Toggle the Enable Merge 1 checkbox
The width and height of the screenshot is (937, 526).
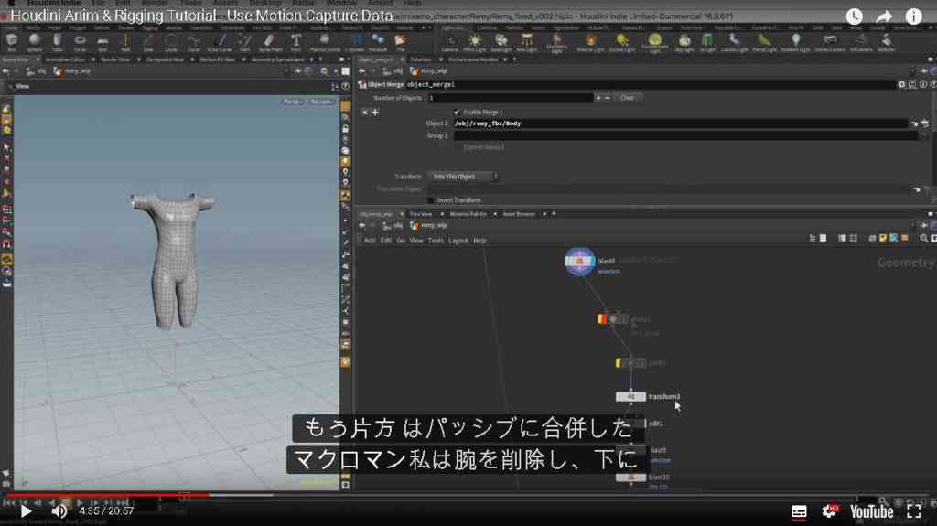tap(457, 112)
